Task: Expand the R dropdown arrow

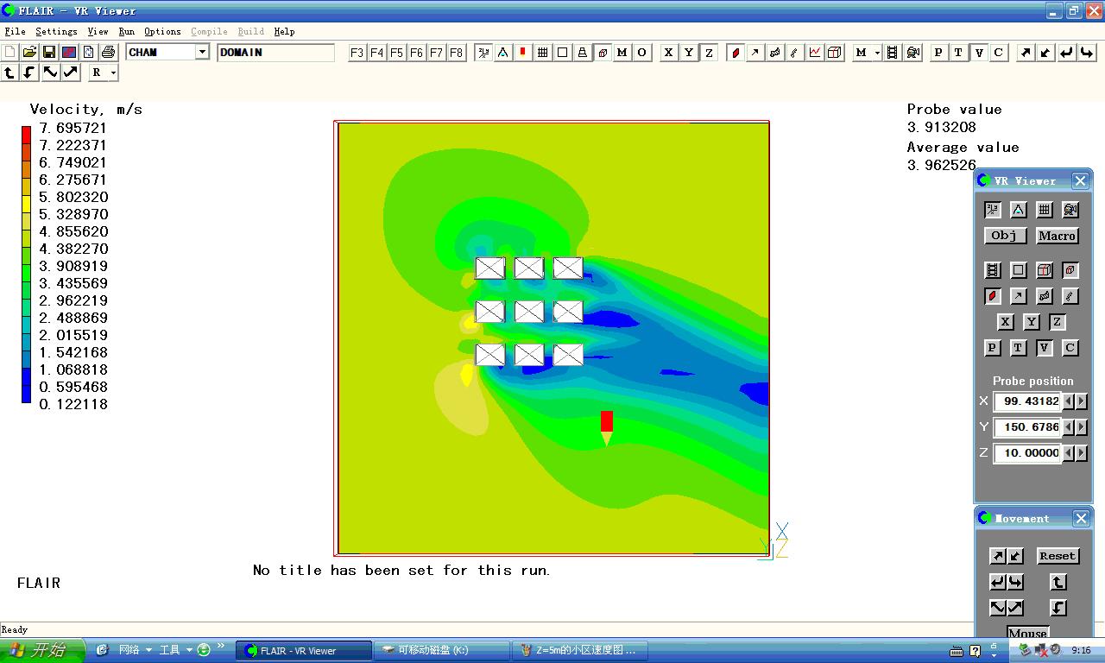Action: [x=112, y=73]
